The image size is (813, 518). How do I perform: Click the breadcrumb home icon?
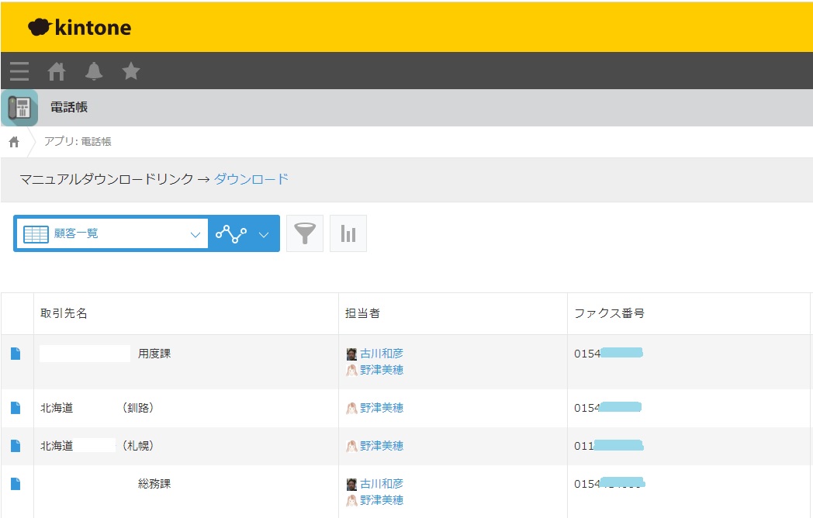[x=14, y=142]
